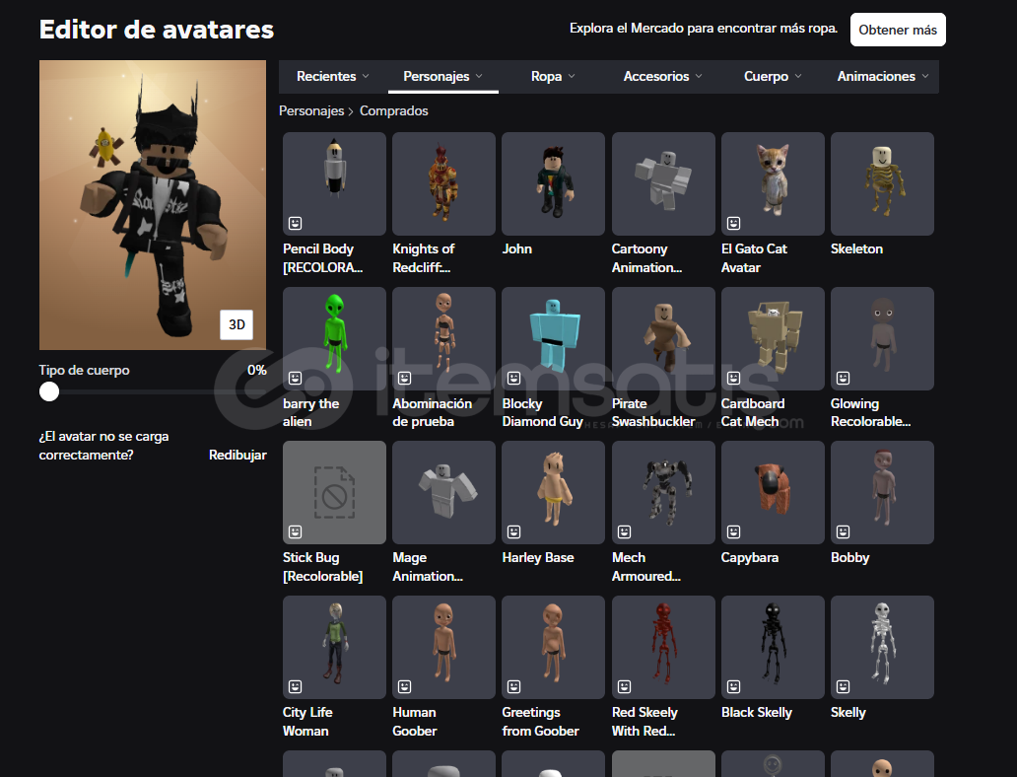Equip the Skeleton character
This screenshot has height=777, width=1017.
882,183
